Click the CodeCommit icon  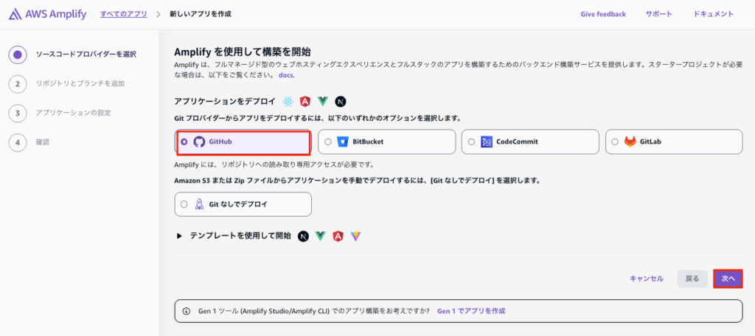[x=487, y=141]
